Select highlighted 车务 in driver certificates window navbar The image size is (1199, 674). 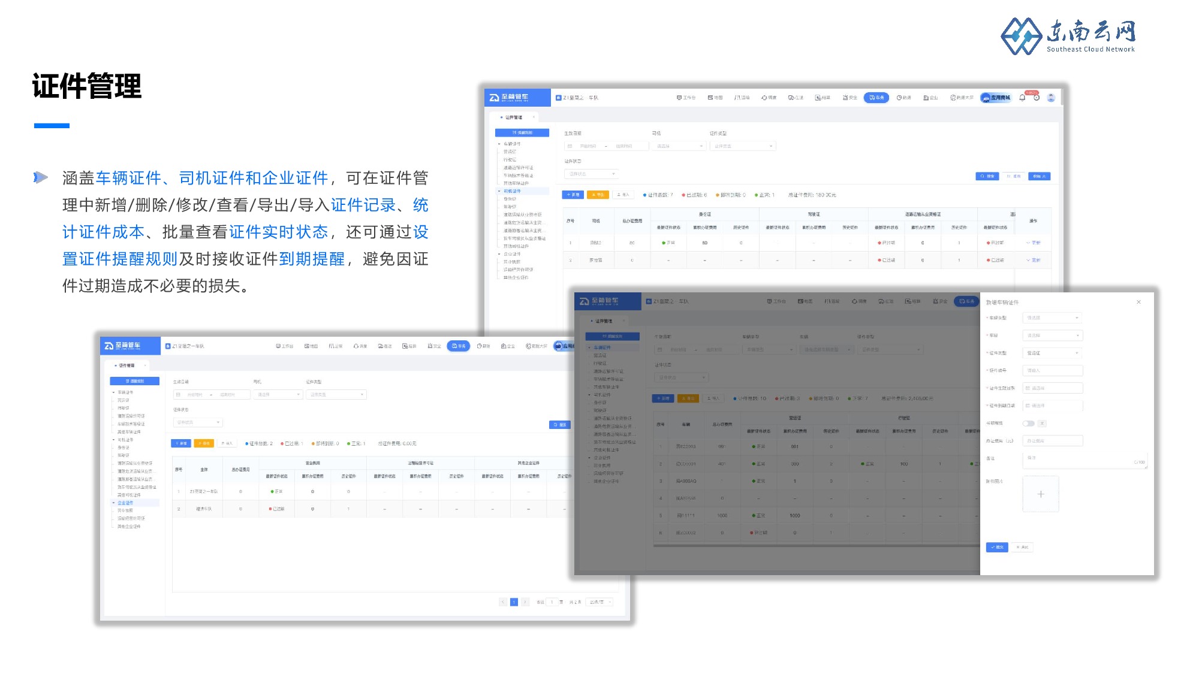tap(876, 98)
